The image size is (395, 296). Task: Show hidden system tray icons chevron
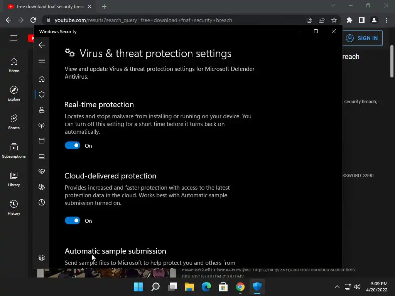[x=337, y=287]
